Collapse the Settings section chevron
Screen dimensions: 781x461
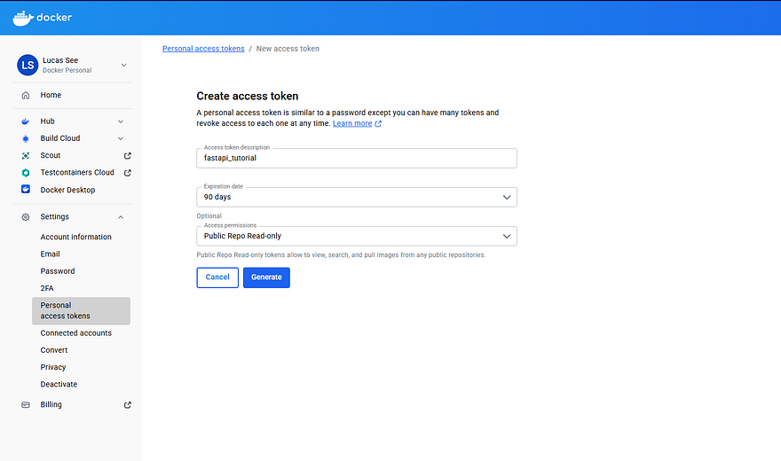(x=121, y=217)
